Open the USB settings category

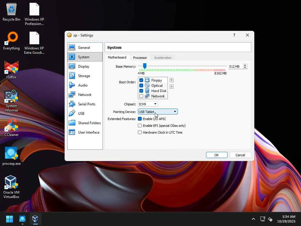tap(85, 113)
